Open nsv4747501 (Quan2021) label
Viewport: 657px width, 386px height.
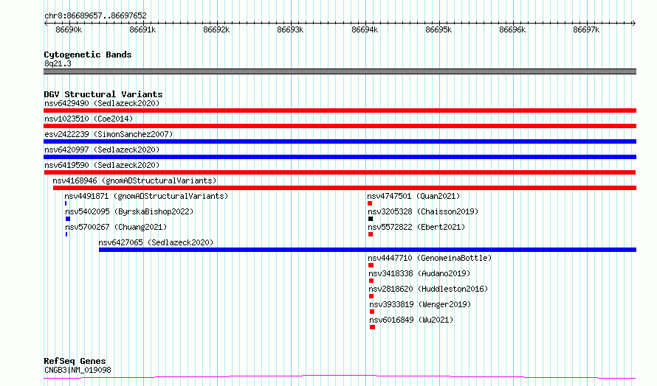point(413,196)
